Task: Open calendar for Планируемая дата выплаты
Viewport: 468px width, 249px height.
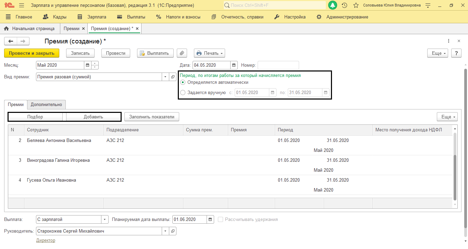Action: click(211, 219)
